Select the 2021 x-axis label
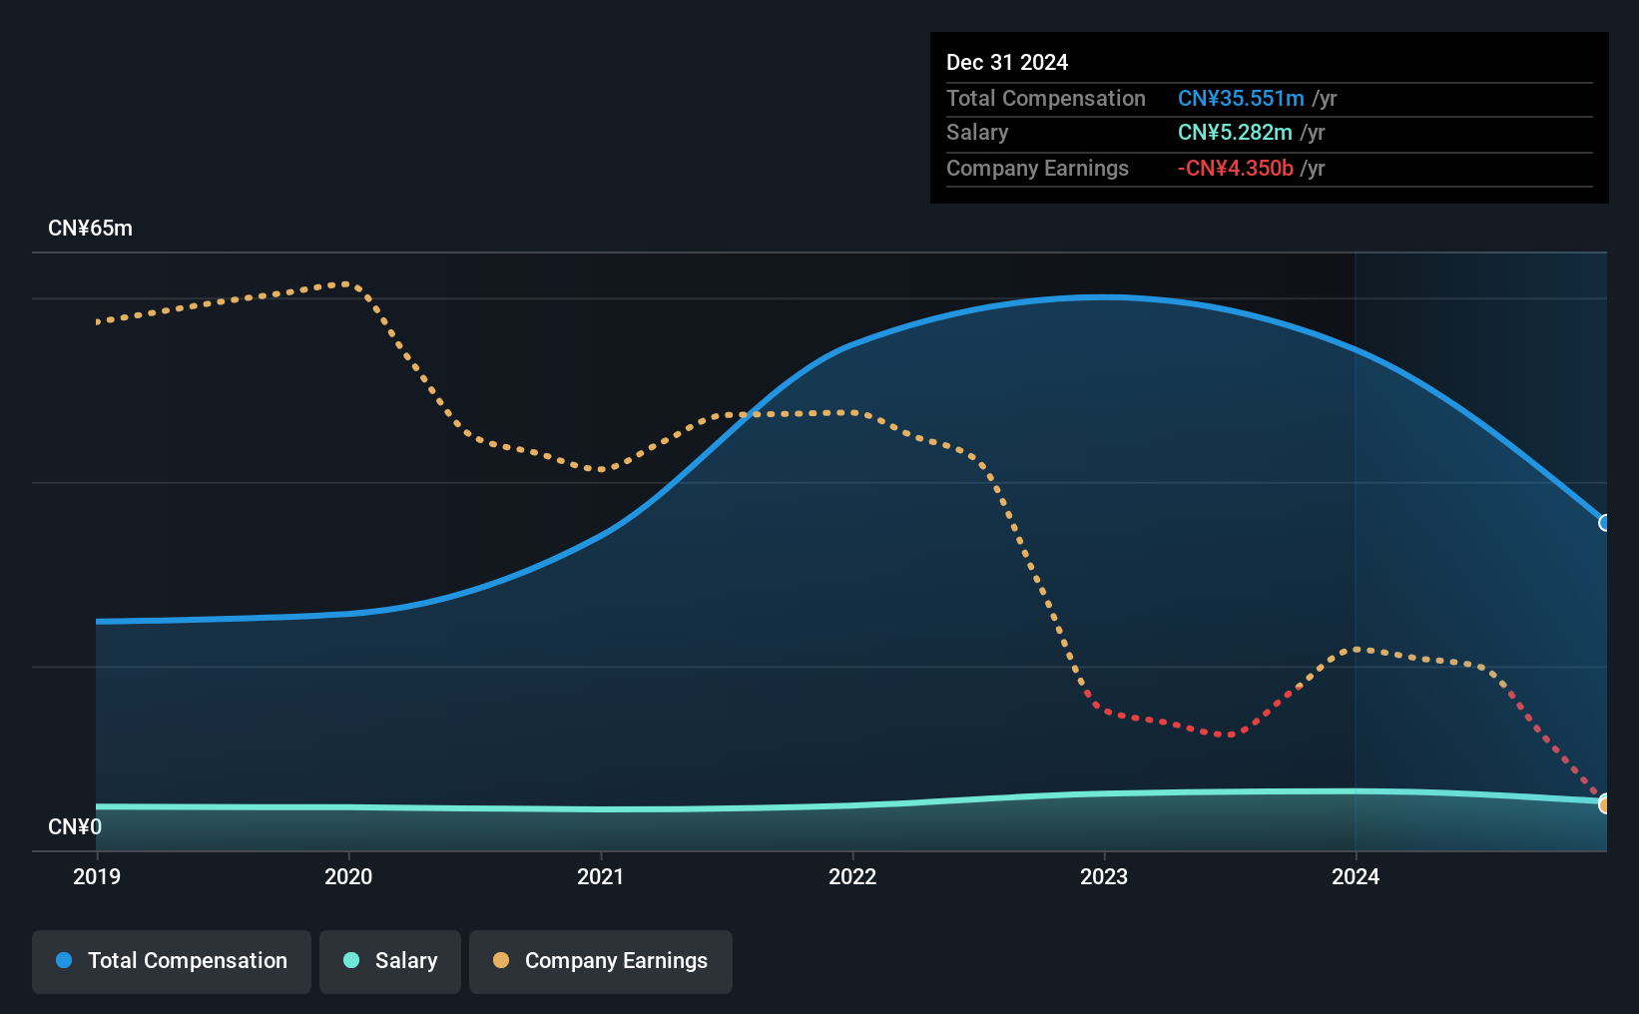The width and height of the screenshot is (1639, 1014). (601, 876)
